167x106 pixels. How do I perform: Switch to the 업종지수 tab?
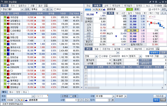coord(22,6)
